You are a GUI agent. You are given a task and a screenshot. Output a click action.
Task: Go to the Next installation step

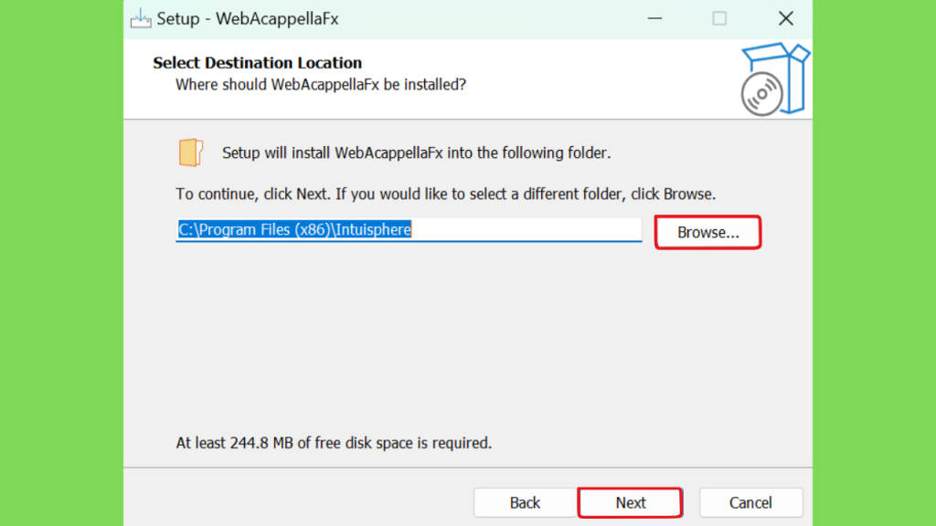631,503
